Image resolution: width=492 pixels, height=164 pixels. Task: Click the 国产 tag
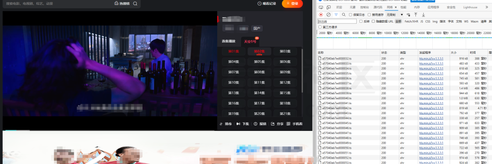click(256, 28)
